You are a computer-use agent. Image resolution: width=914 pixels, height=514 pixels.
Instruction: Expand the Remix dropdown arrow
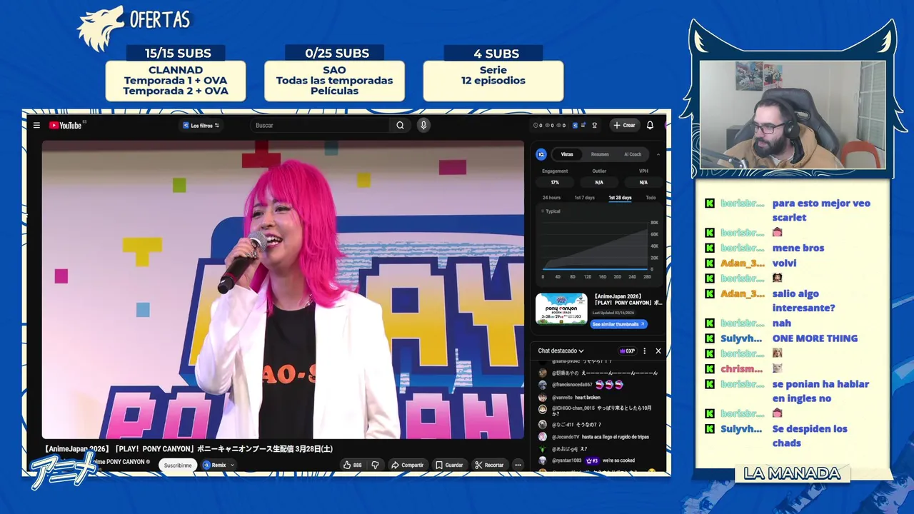point(232,465)
